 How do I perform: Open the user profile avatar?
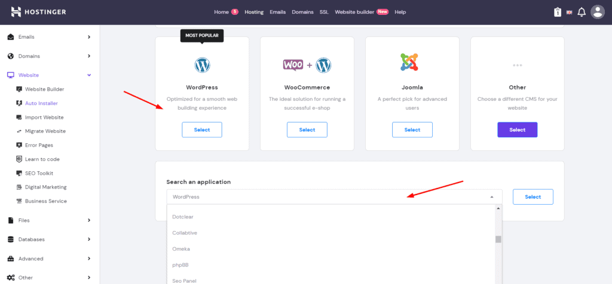(x=598, y=12)
